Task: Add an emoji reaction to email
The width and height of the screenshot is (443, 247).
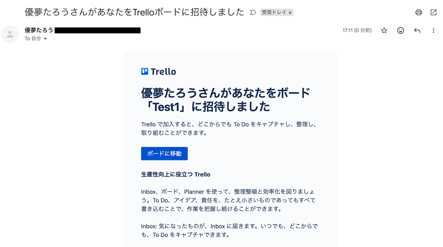Action: tap(400, 30)
